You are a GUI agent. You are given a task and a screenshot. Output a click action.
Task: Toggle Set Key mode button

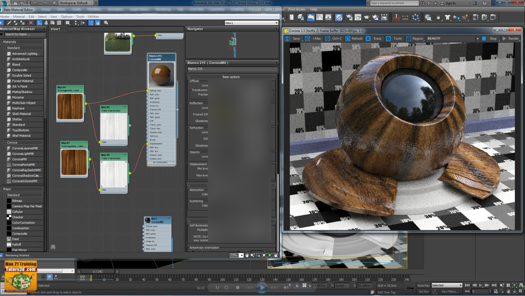pyautogui.click(x=424, y=291)
